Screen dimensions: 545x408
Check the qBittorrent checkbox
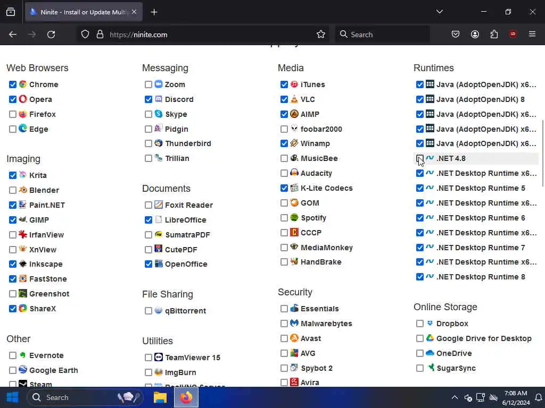(x=148, y=311)
